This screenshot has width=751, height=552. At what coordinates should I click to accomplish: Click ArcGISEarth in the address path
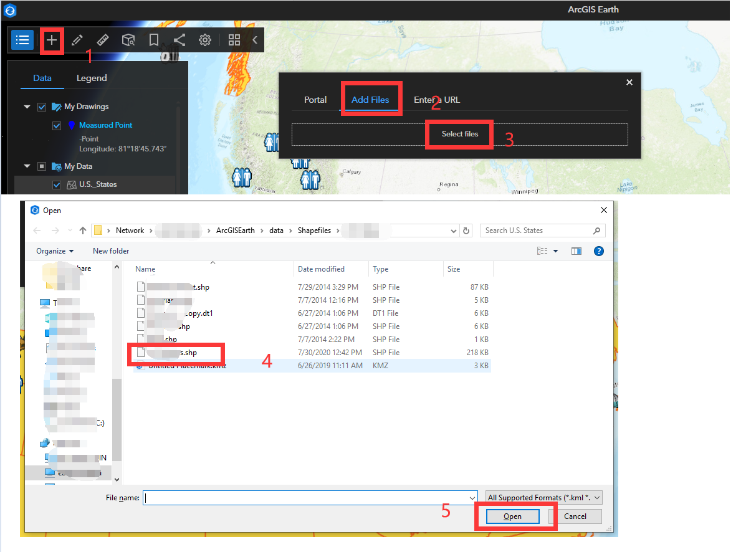coord(236,231)
